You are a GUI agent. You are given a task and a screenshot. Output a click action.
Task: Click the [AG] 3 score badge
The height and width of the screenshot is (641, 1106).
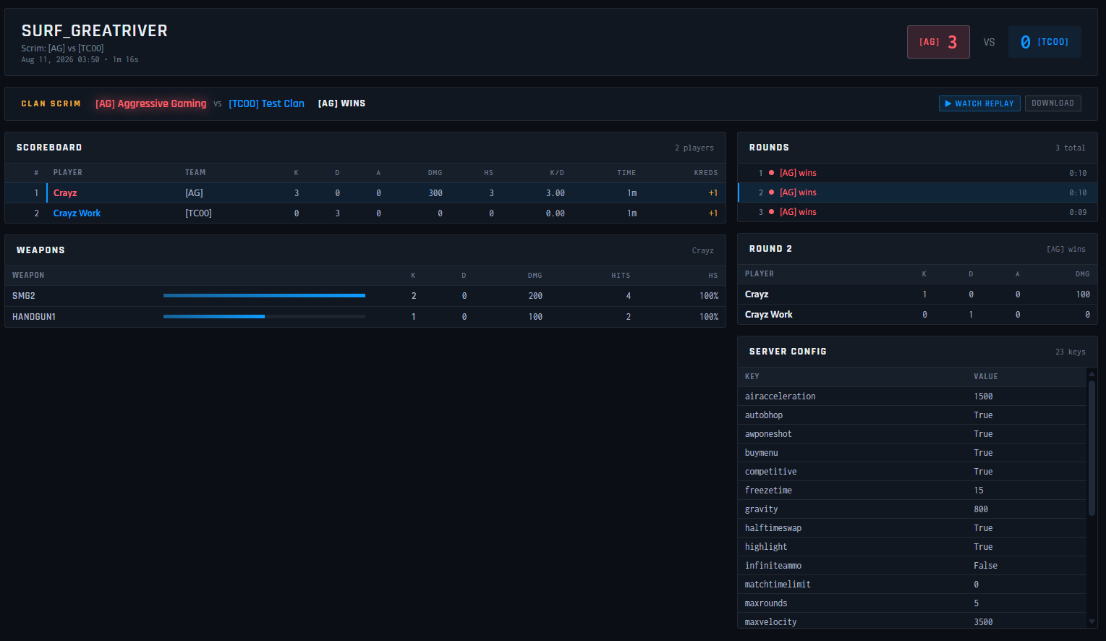click(938, 42)
